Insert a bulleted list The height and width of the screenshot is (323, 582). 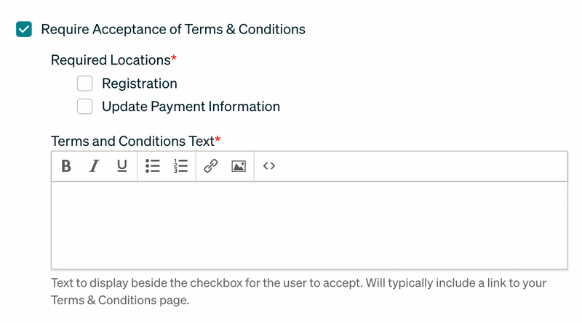click(x=153, y=166)
